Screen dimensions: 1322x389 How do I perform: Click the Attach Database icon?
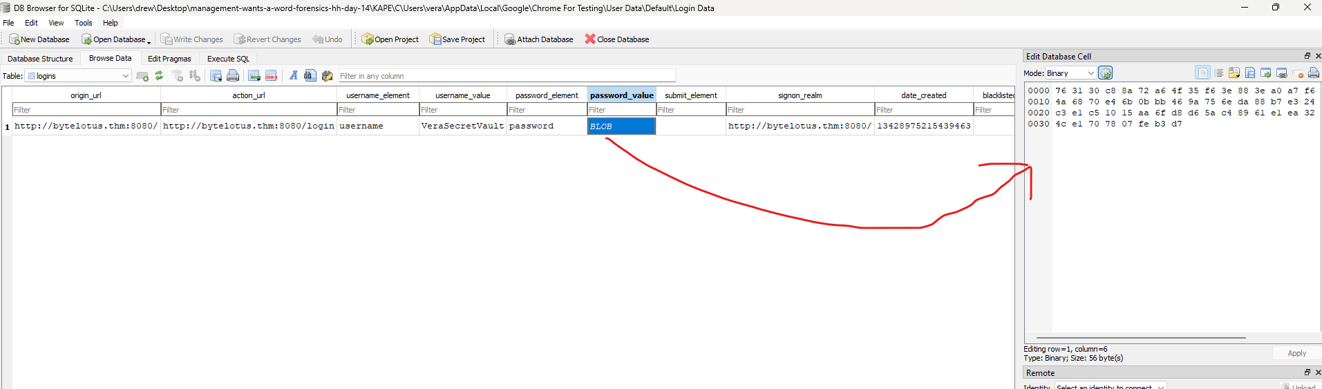(x=510, y=39)
